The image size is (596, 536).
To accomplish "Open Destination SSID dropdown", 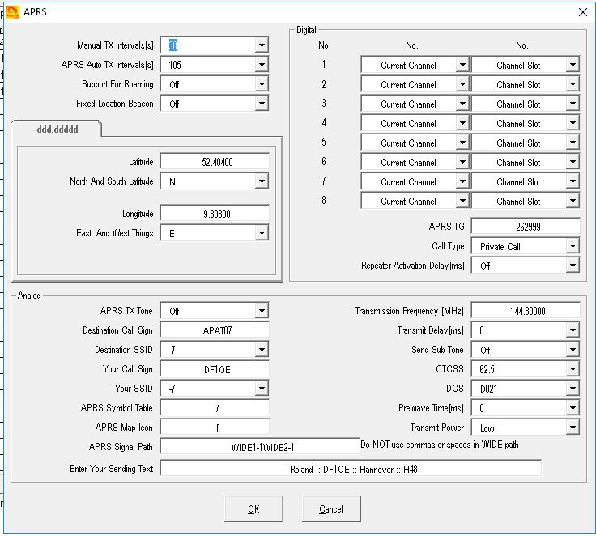I will [262, 350].
